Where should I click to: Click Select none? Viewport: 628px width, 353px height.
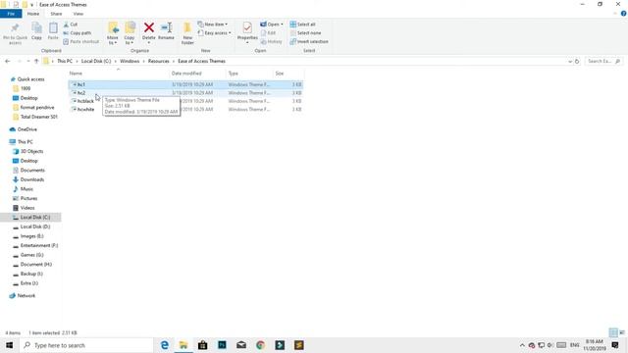tap(305, 32)
